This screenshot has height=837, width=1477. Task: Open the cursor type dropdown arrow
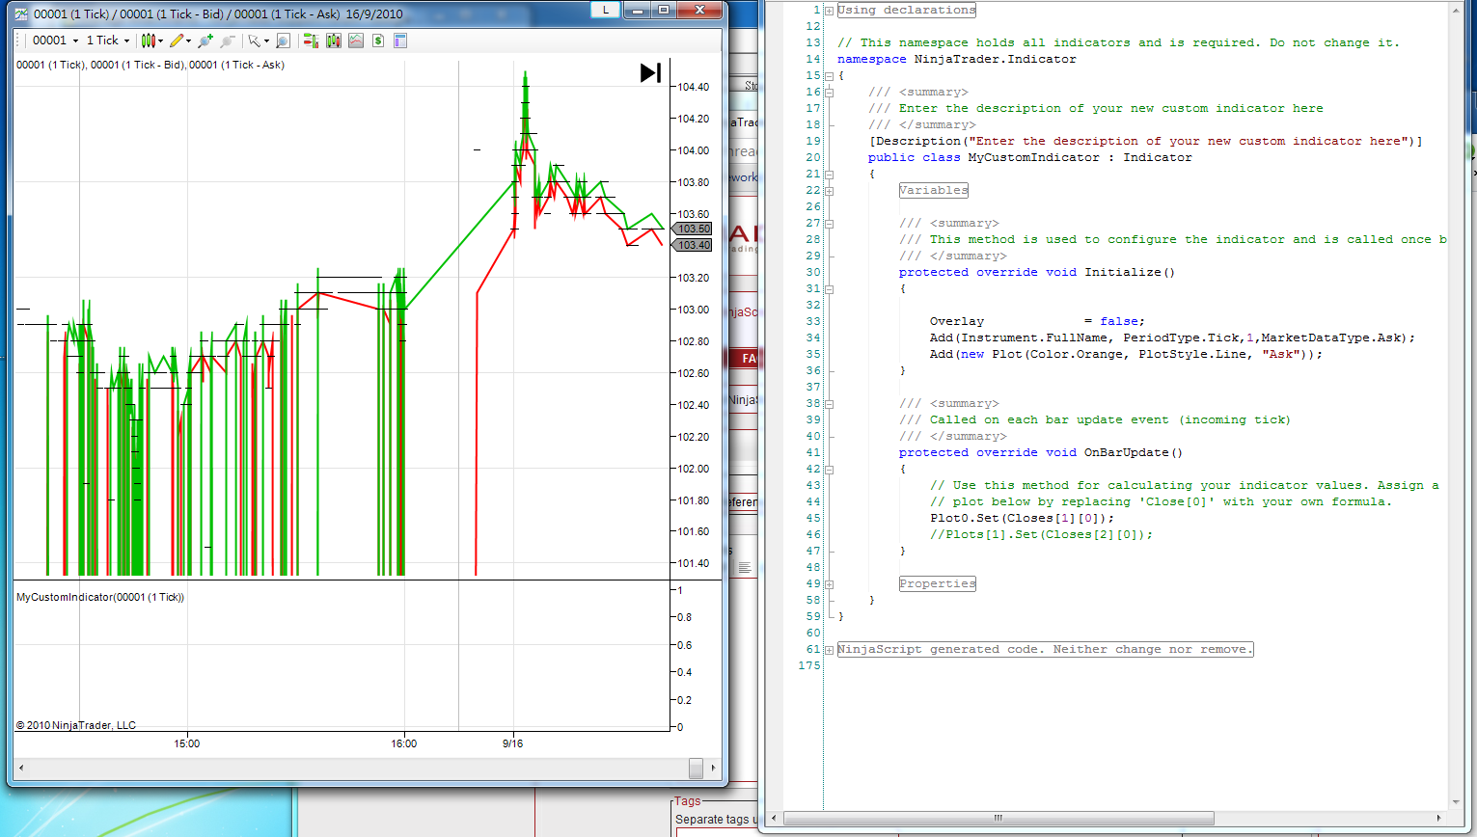266,41
